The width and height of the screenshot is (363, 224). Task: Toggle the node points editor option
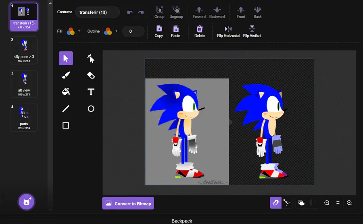(287, 203)
